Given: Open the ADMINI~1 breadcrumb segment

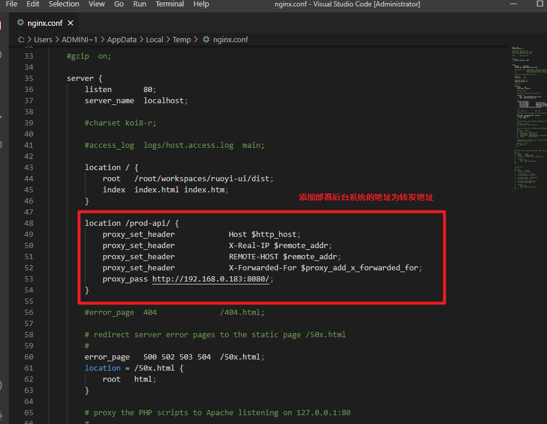Looking at the screenshot, I should [80, 40].
